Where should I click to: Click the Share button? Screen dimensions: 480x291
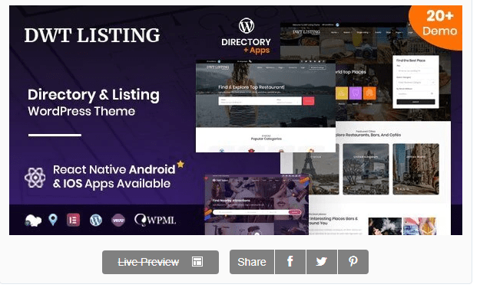pyautogui.click(x=252, y=262)
